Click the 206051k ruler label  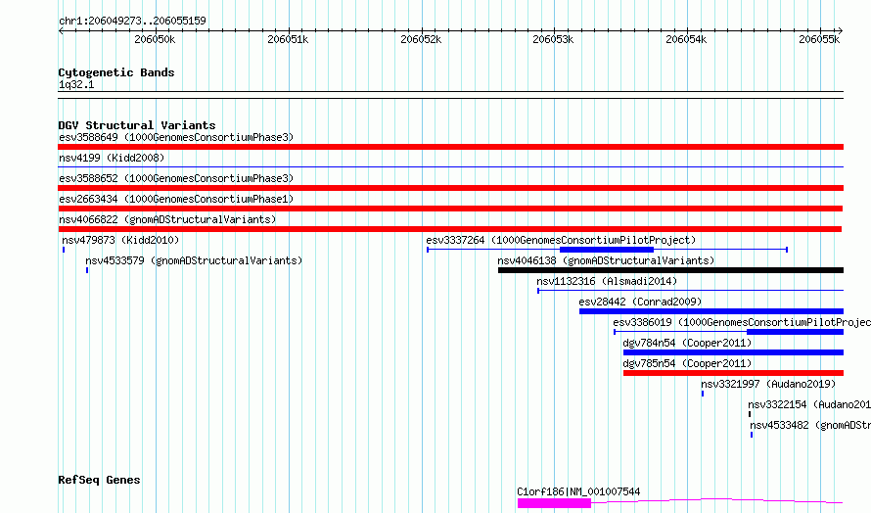(x=288, y=39)
